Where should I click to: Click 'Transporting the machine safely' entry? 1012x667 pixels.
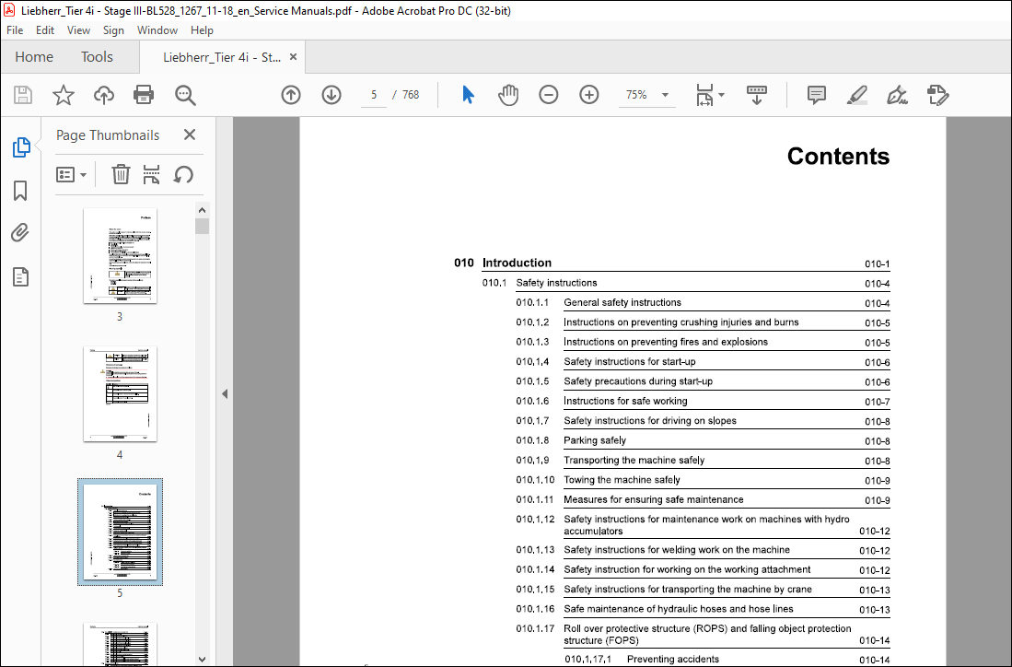point(703,461)
